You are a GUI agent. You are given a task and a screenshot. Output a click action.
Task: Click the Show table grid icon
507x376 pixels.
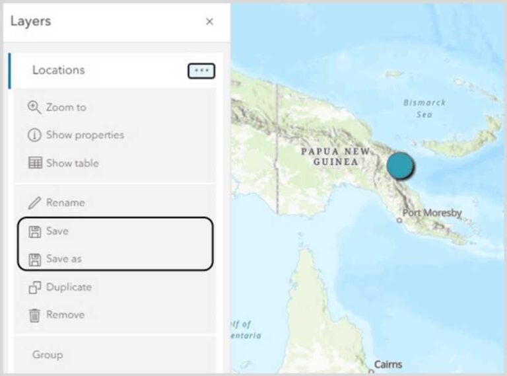point(35,163)
